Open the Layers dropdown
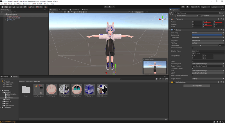Screen dimensions: 225x123 [x=205, y=7]
